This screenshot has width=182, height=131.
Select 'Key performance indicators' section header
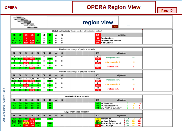77,112
